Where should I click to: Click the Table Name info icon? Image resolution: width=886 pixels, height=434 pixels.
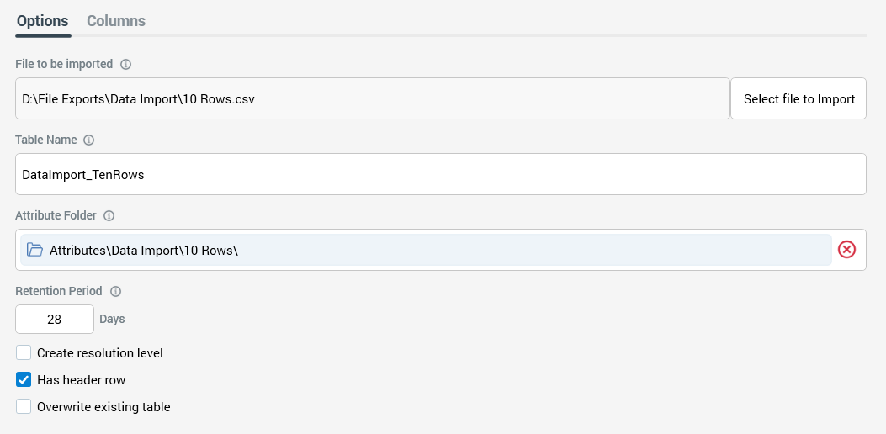click(89, 140)
